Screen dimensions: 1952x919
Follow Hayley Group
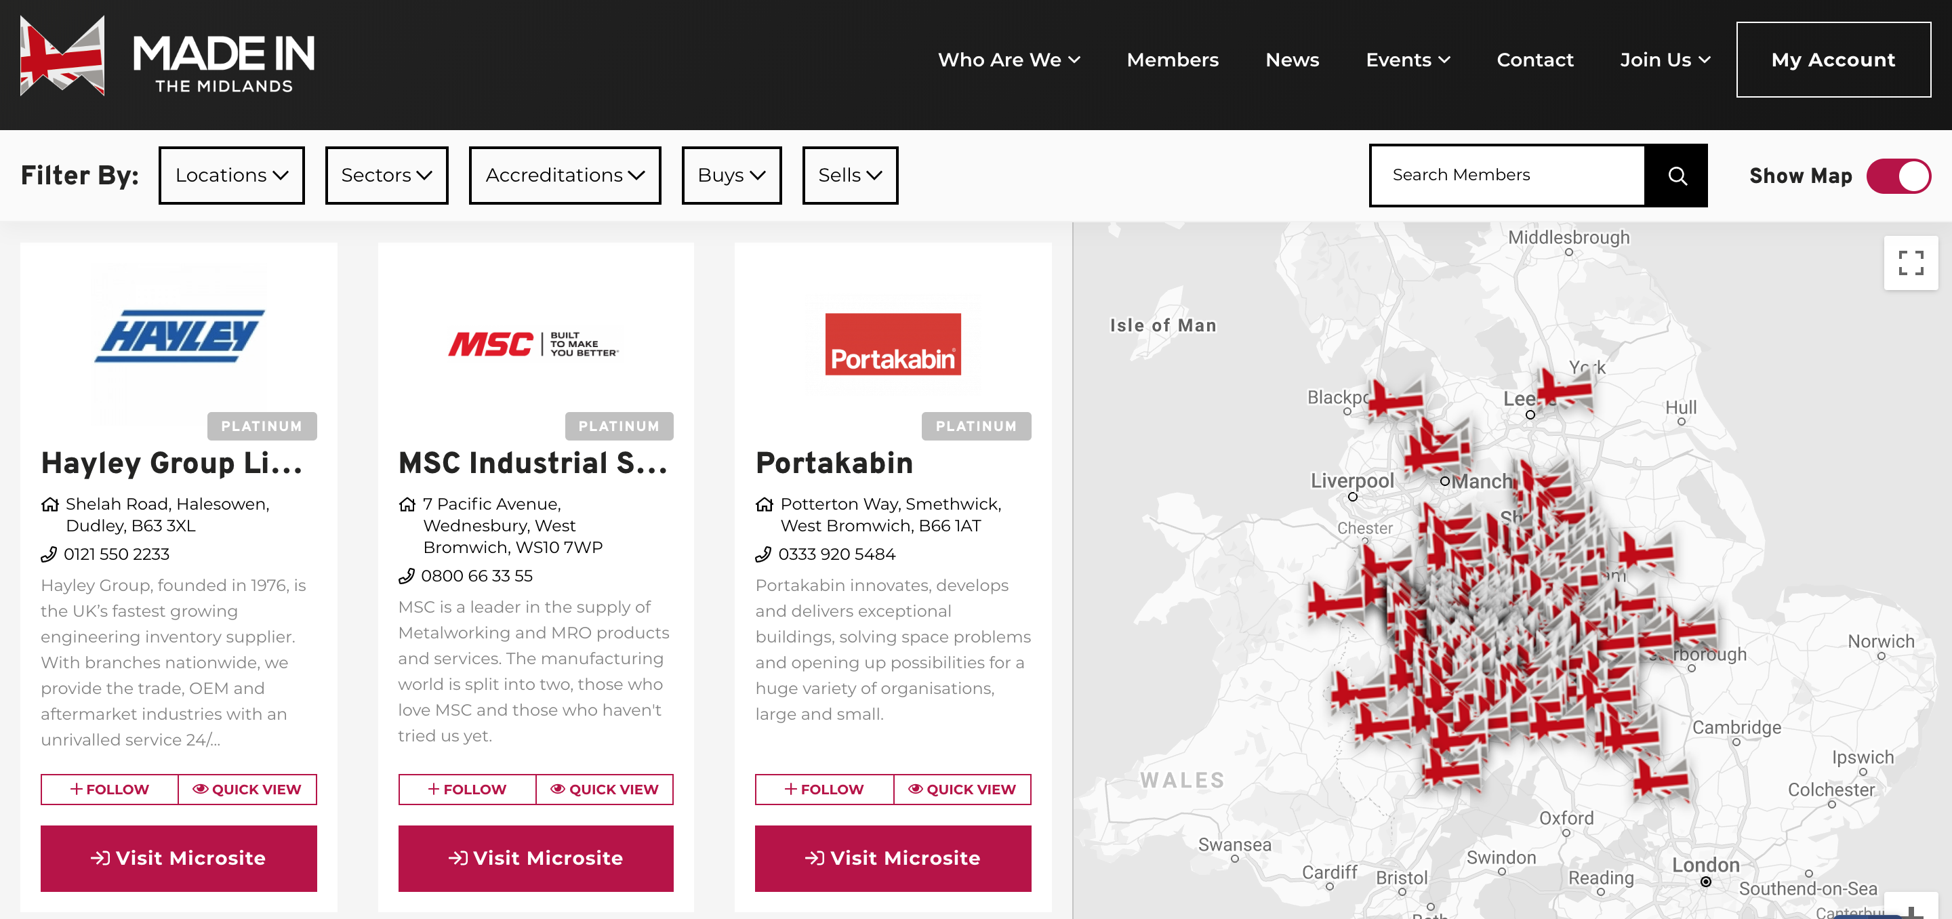click(110, 790)
